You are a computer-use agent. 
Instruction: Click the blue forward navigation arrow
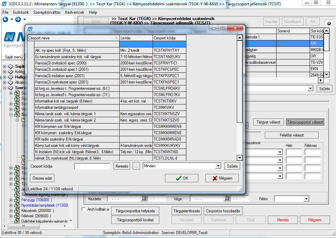coord(18,19)
